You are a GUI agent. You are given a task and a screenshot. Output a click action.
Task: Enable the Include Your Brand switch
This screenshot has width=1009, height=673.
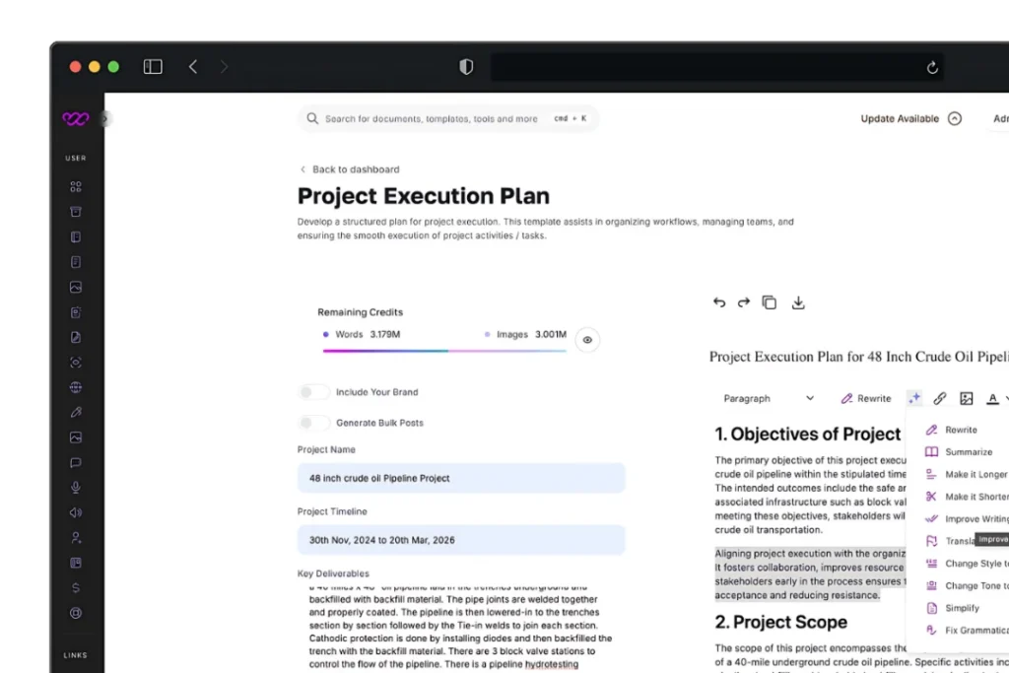pos(313,392)
